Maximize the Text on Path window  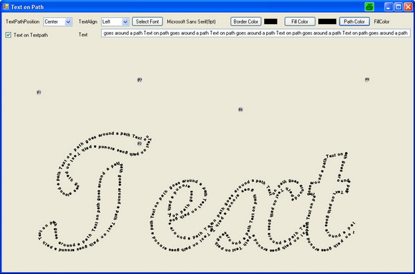398,7
